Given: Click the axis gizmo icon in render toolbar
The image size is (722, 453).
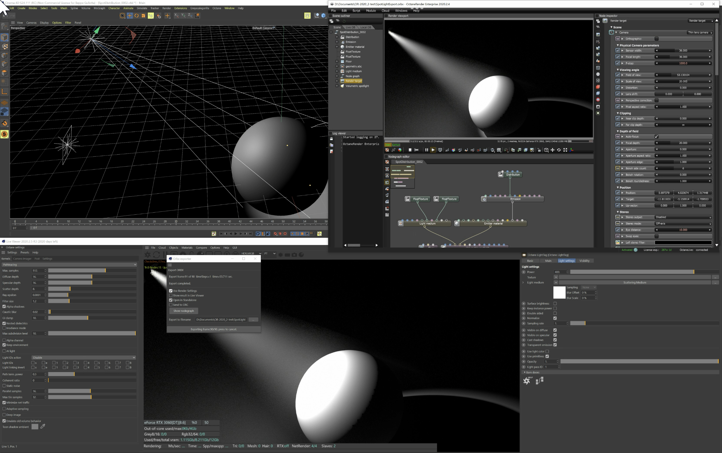Looking at the screenshot, I should click(x=571, y=150).
